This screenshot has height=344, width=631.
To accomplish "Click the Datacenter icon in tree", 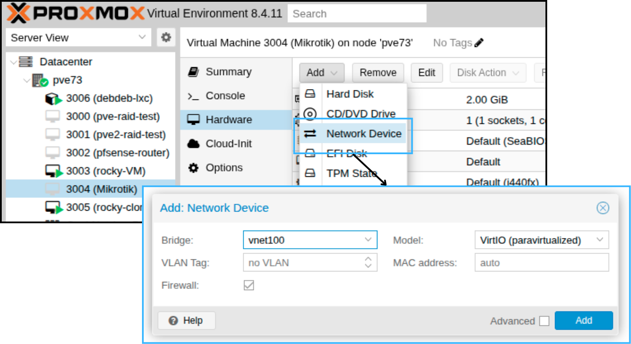I will tap(26, 62).
